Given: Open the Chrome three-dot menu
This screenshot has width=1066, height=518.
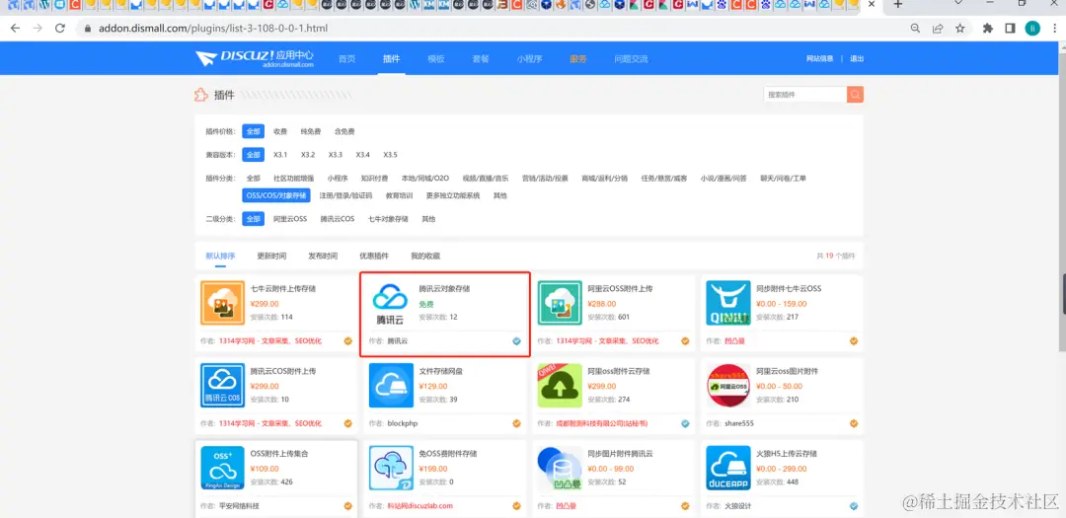Looking at the screenshot, I should tap(1054, 29).
